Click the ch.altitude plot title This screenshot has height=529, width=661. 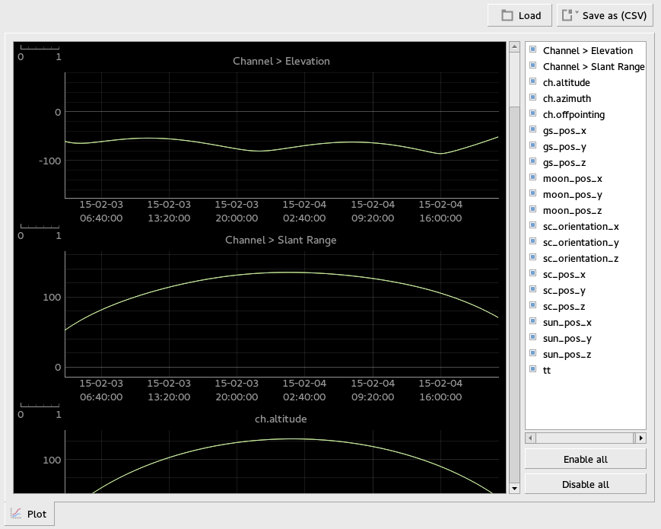coord(281,419)
